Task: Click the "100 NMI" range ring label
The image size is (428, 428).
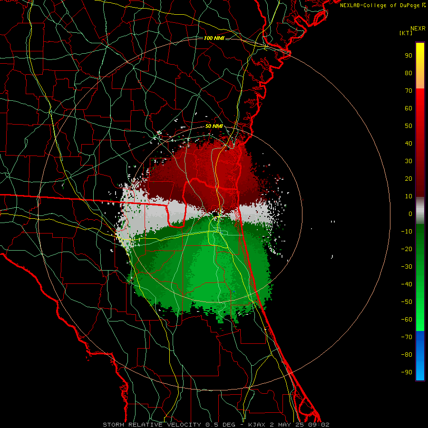Action: [x=214, y=38]
